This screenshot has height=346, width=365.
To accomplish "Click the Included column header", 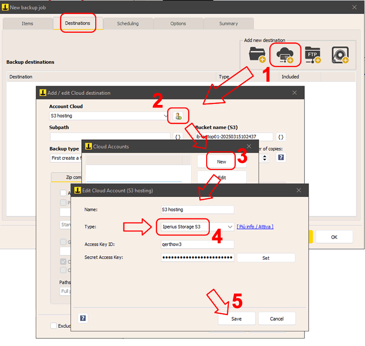I will 300,77.
